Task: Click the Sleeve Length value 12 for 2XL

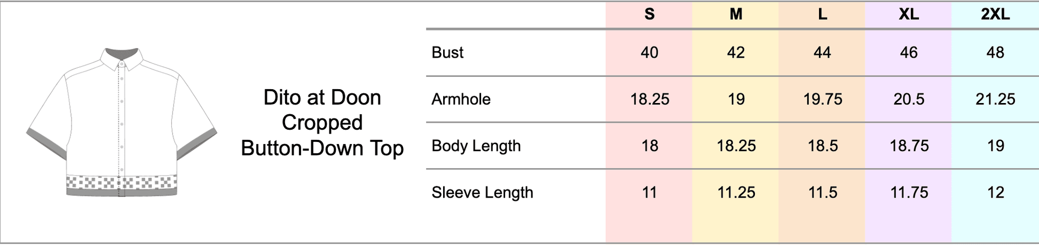Action: click(x=995, y=192)
